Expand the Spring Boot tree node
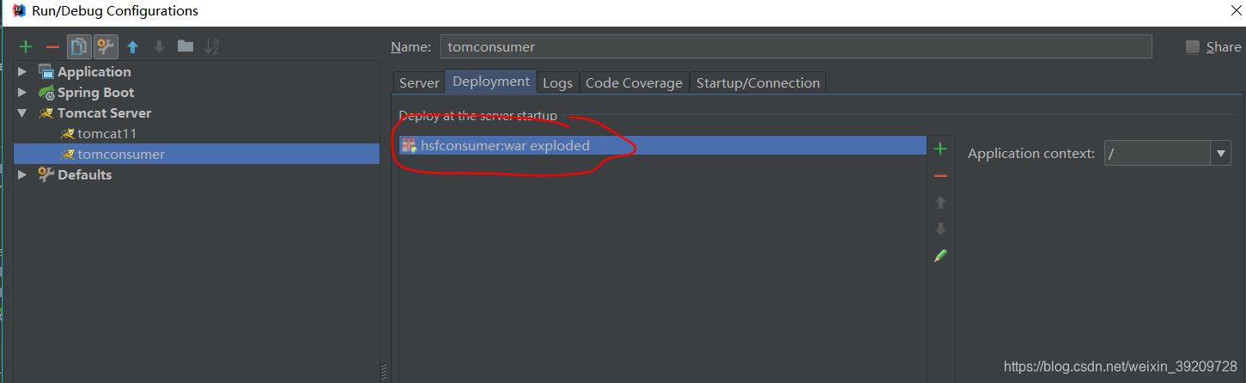 (x=22, y=93)
